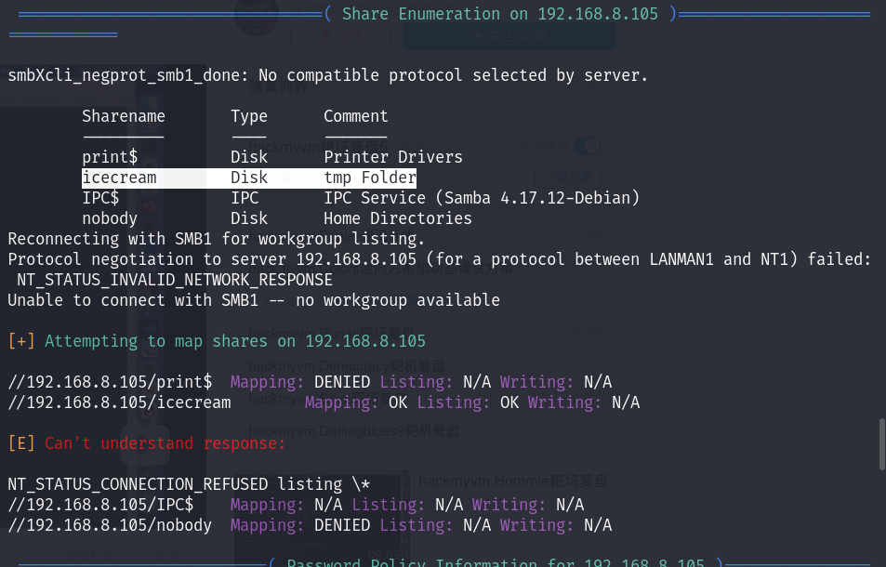Click the [+] Attempting to map shares line
The width and height of the screenshot is (886, 567).
point(217,341)
